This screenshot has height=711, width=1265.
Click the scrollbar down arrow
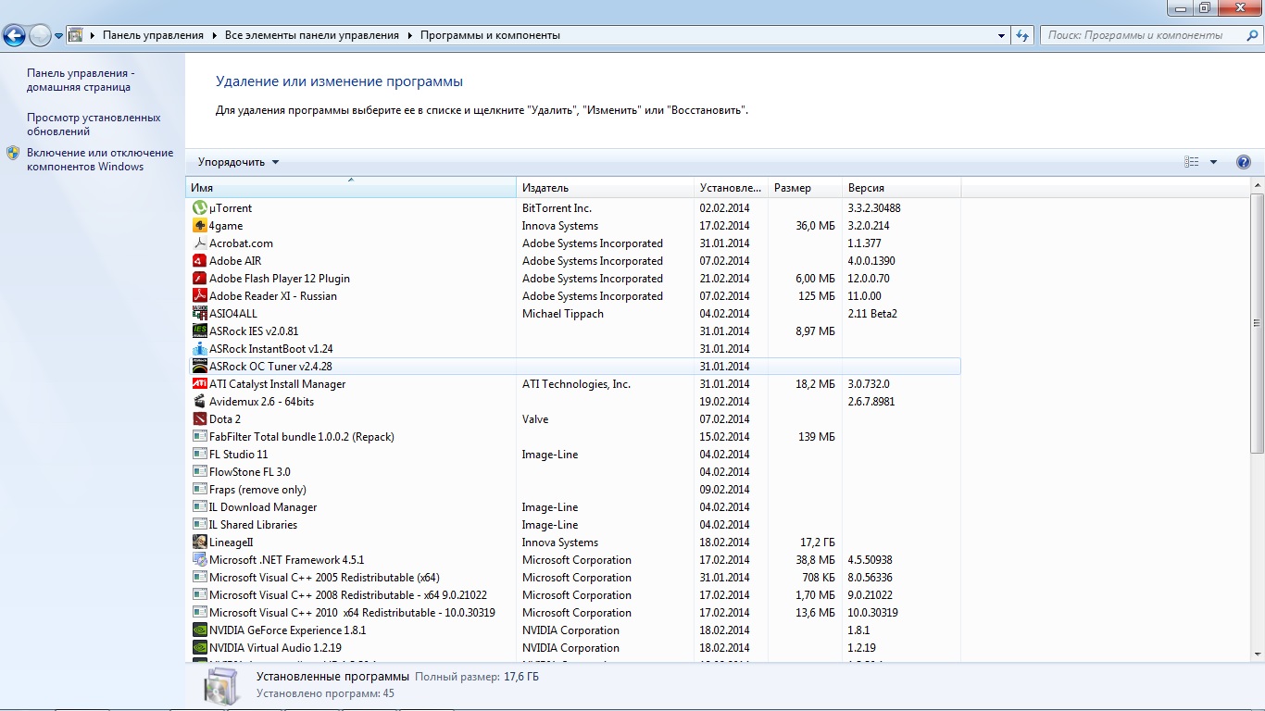pyautogui.click(x=1257, y=655)
